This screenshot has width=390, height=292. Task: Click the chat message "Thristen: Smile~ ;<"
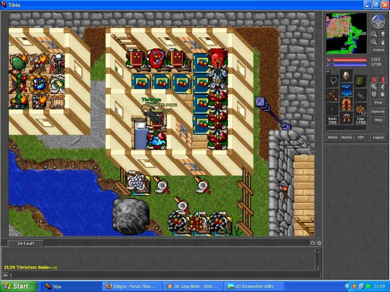(37, 267)
